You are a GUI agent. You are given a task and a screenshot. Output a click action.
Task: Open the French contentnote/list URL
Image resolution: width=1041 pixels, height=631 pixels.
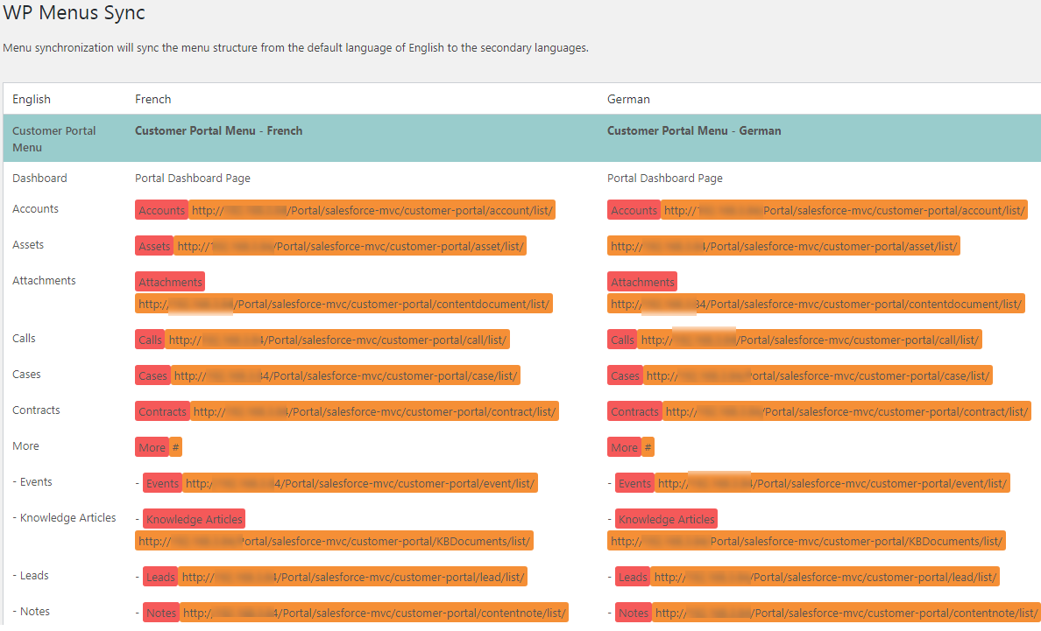(x=374, y=613)
